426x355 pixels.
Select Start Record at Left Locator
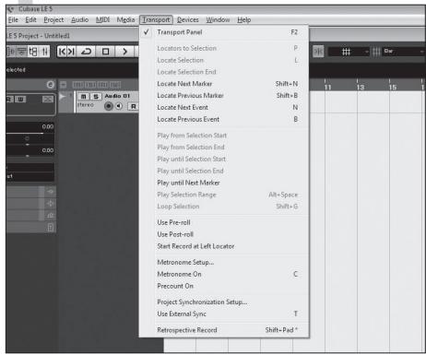tap(224, 246)
